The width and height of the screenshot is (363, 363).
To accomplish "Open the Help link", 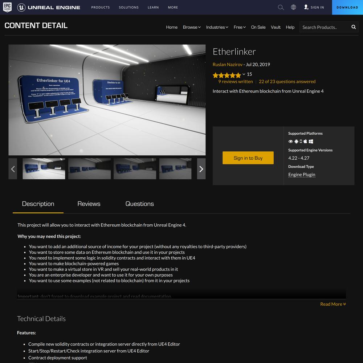I will (290, 27).
